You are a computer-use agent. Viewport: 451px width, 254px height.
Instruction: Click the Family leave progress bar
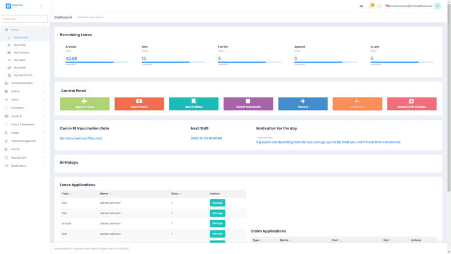249,62
